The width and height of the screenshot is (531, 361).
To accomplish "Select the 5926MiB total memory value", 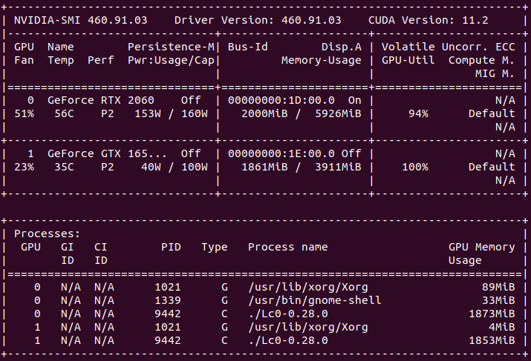I will coord(338,113).
